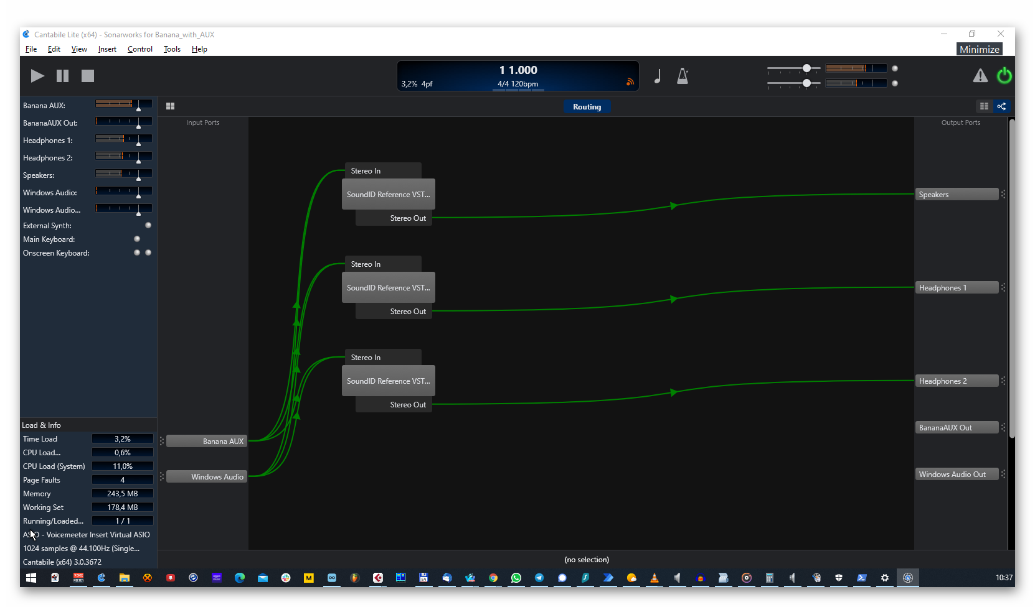Toggle the metronome icon
Screen dimensions: 1035x607
683,76
